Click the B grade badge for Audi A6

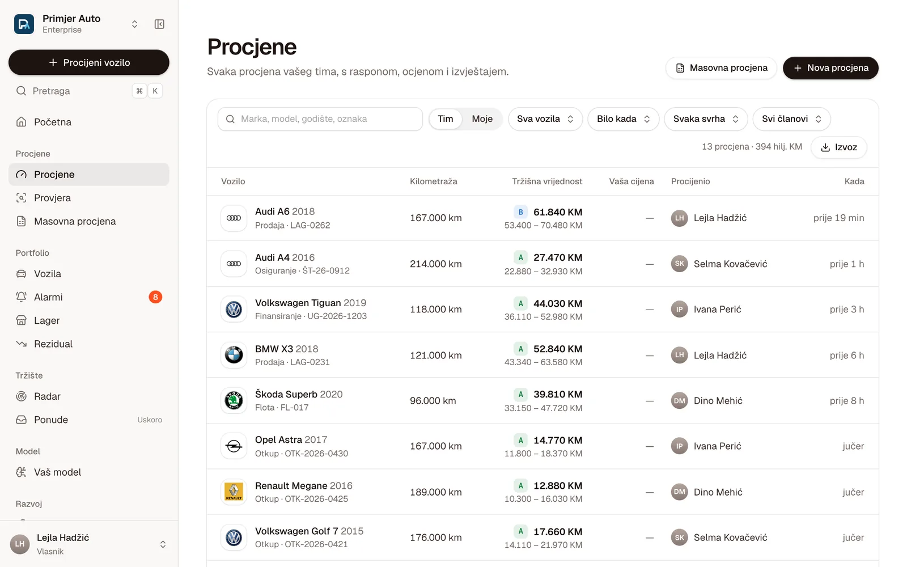click(x=521, y=212)
